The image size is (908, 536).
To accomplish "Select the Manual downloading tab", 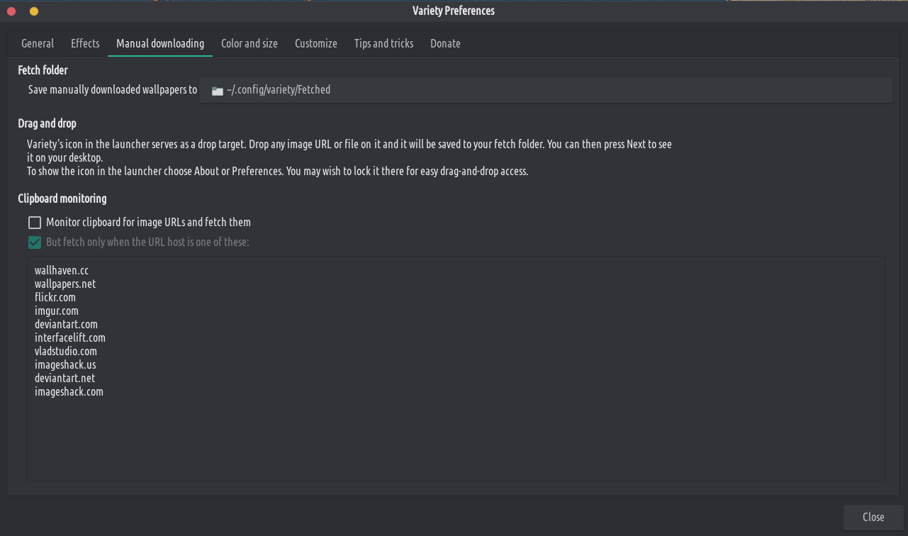I will 160,44.
